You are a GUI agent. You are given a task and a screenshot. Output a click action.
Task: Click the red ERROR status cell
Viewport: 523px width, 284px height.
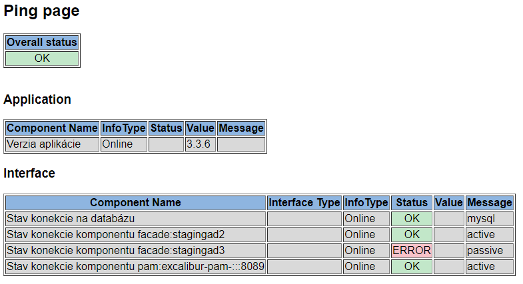pos(412,251)
